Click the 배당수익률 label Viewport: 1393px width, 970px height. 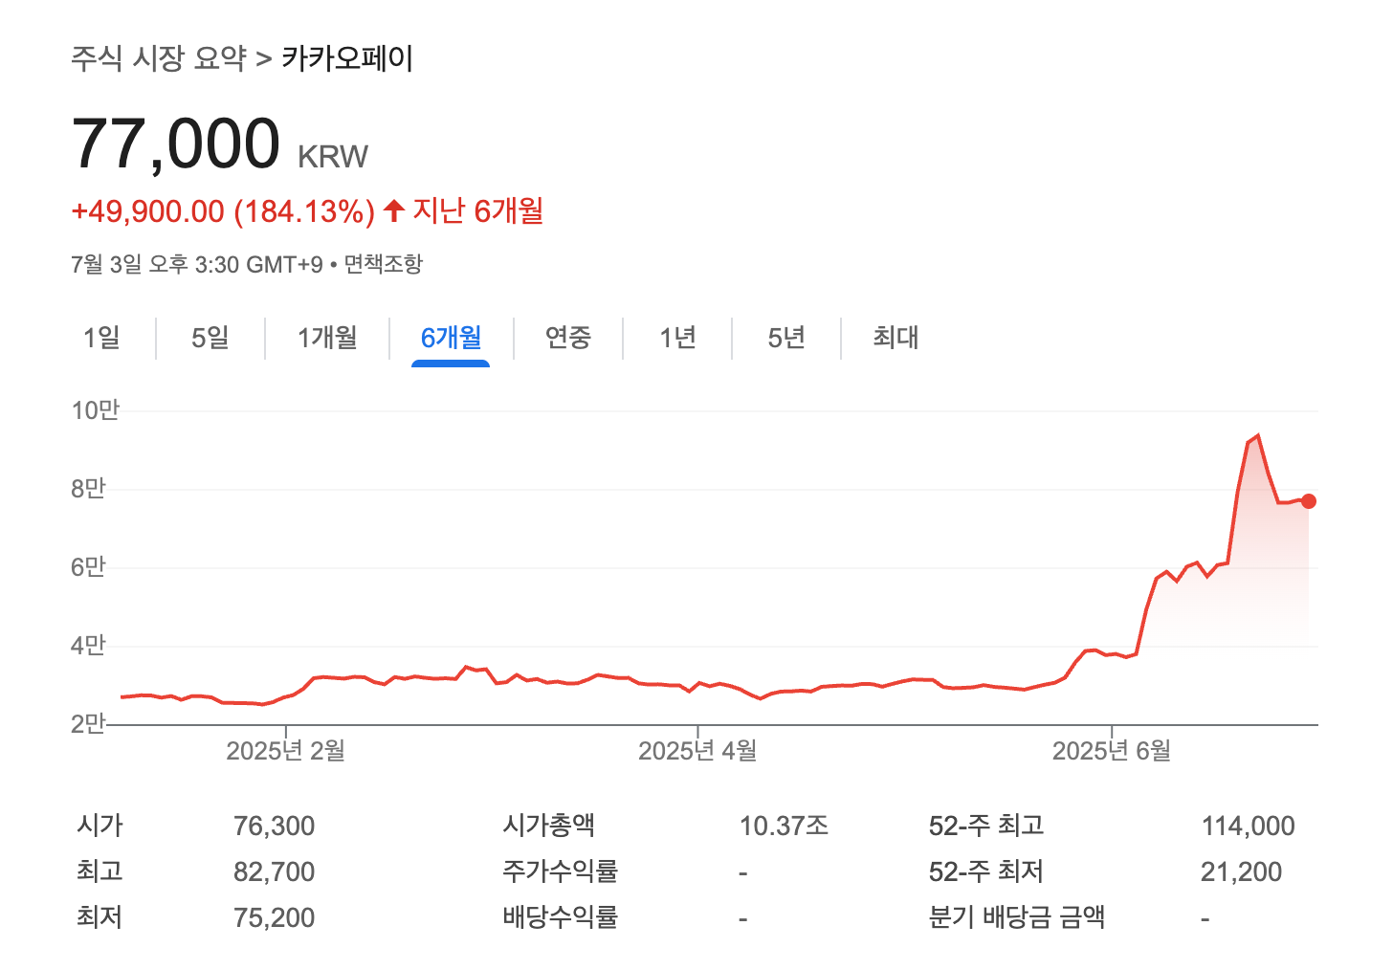[561, 917]
